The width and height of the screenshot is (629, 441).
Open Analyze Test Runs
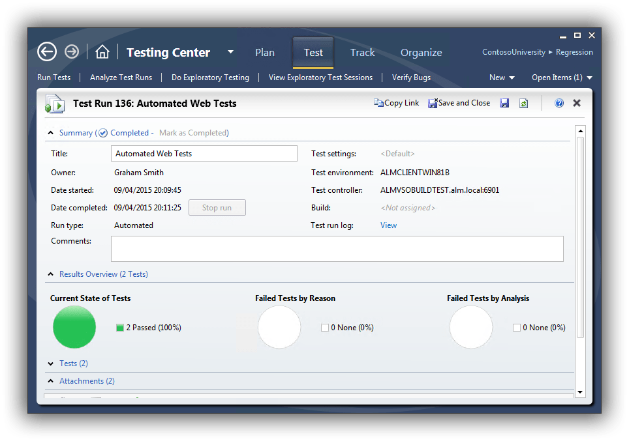[x=121, y=78]
